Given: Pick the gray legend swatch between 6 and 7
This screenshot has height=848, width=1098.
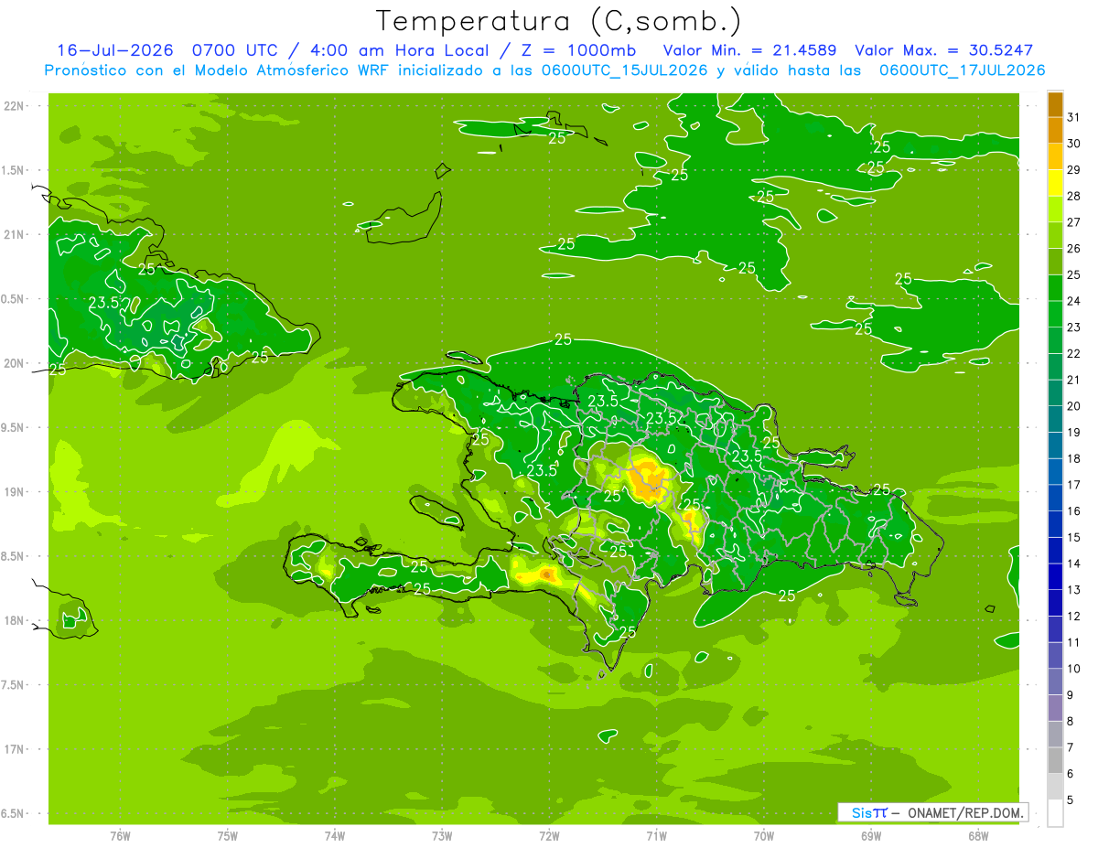Looking at the screenshot, I should [x=1055, y=761].
